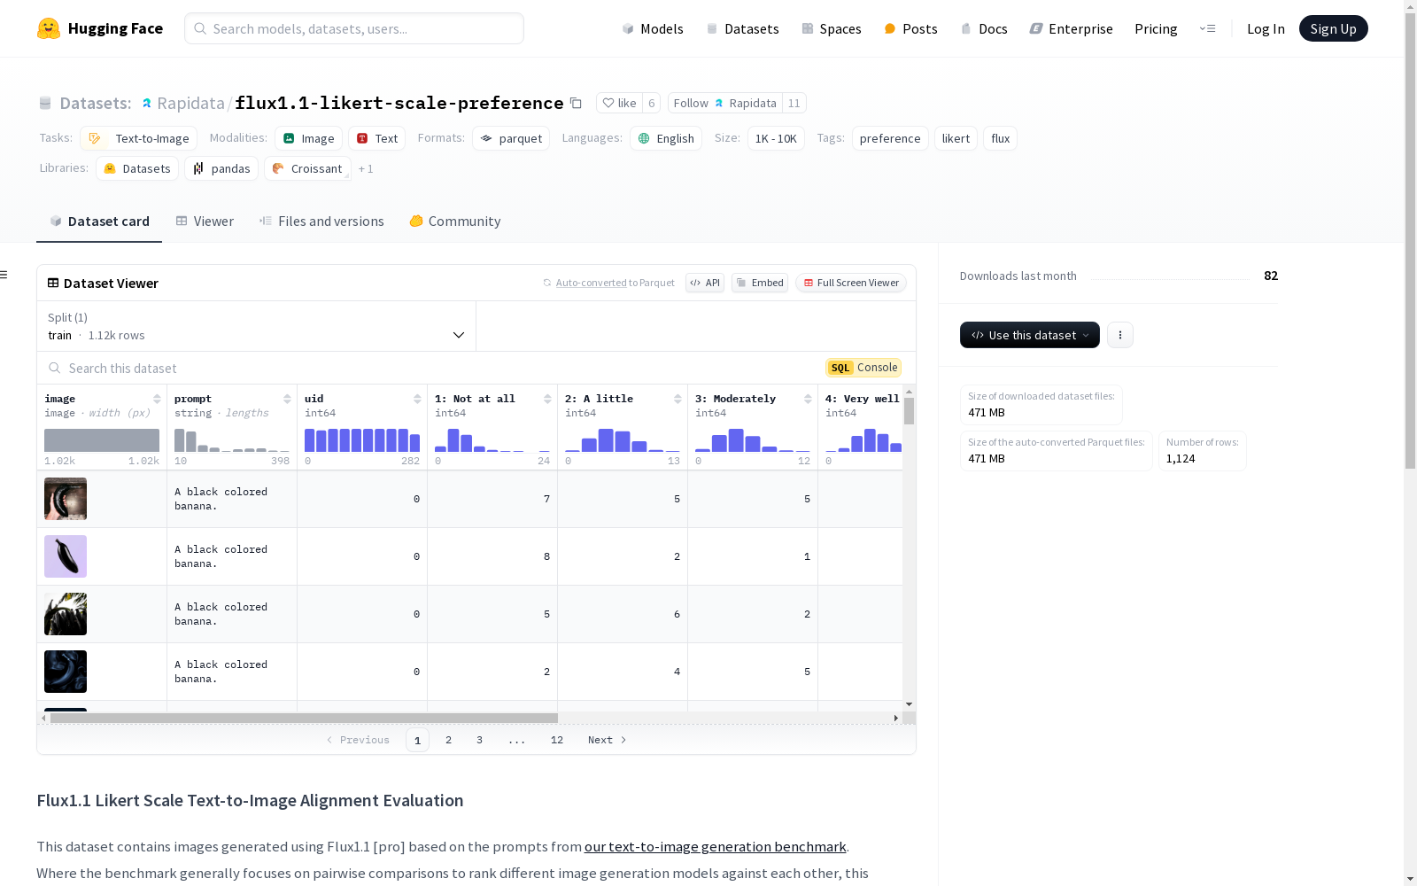This screenshot has width=1417, height=886.
Task: Click the Log In link
Action: point(1266,28)
